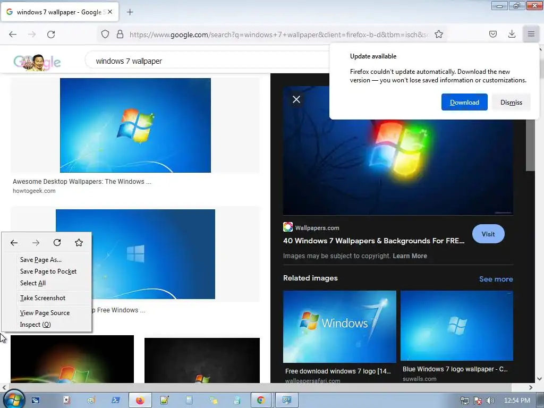Image resolution: width=544 pixels, height=408 pixels.
Task: Bookmark this page with the address bar star
Action: [x=438, y=34]
